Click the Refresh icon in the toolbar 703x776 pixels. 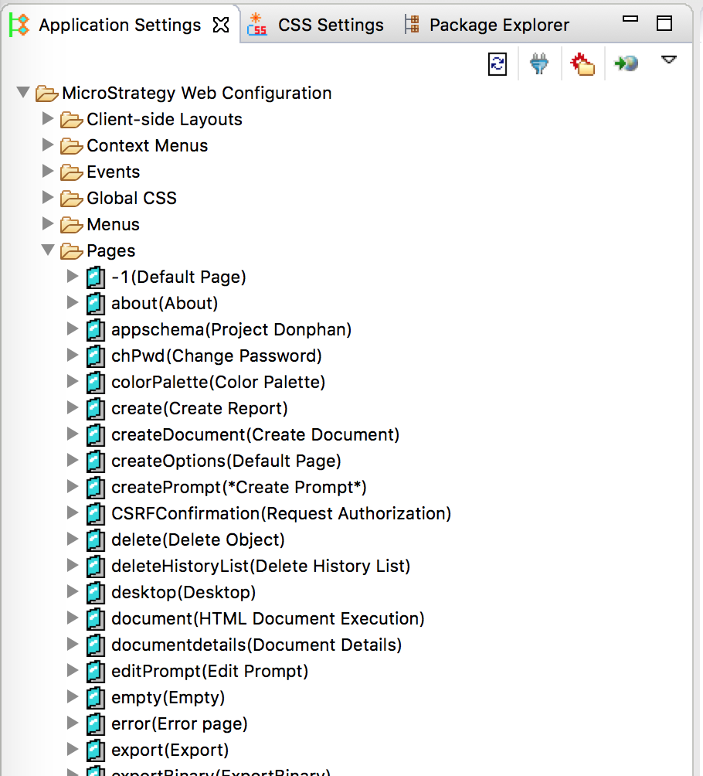[x=497, y=63]
